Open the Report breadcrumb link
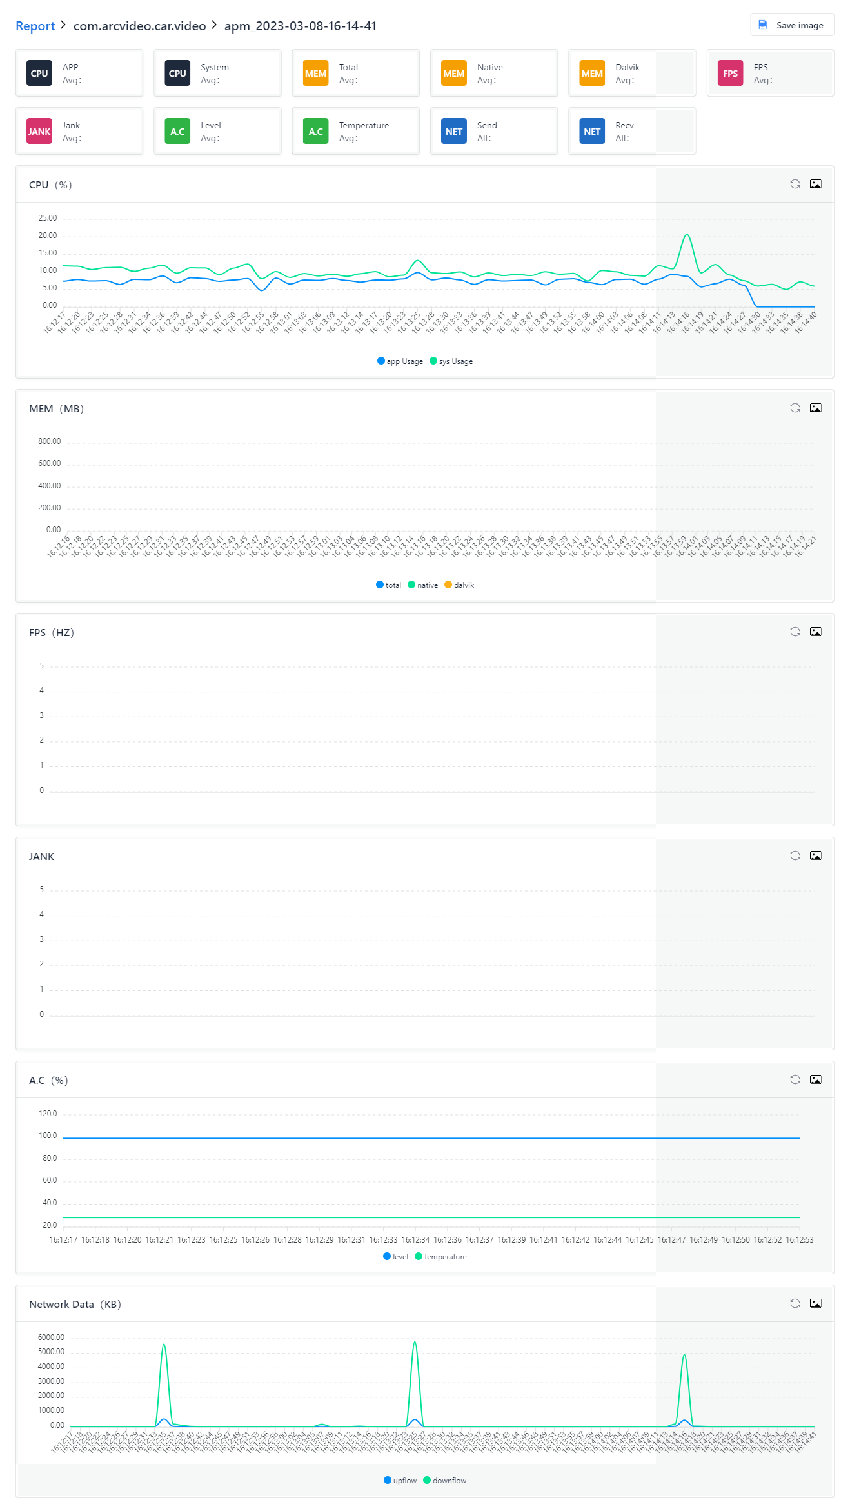 (35, 26)
